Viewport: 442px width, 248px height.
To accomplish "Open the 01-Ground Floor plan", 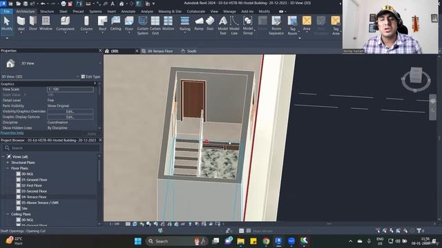I will [34, 180].
